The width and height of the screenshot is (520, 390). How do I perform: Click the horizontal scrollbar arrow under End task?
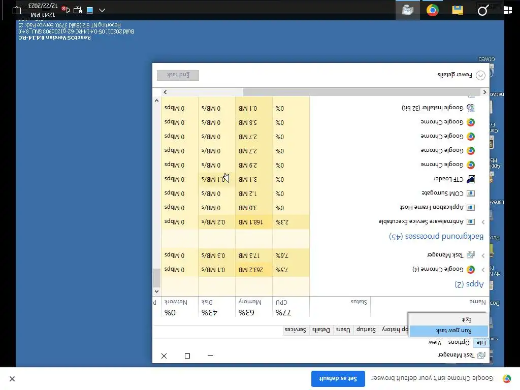coord(165,92)
